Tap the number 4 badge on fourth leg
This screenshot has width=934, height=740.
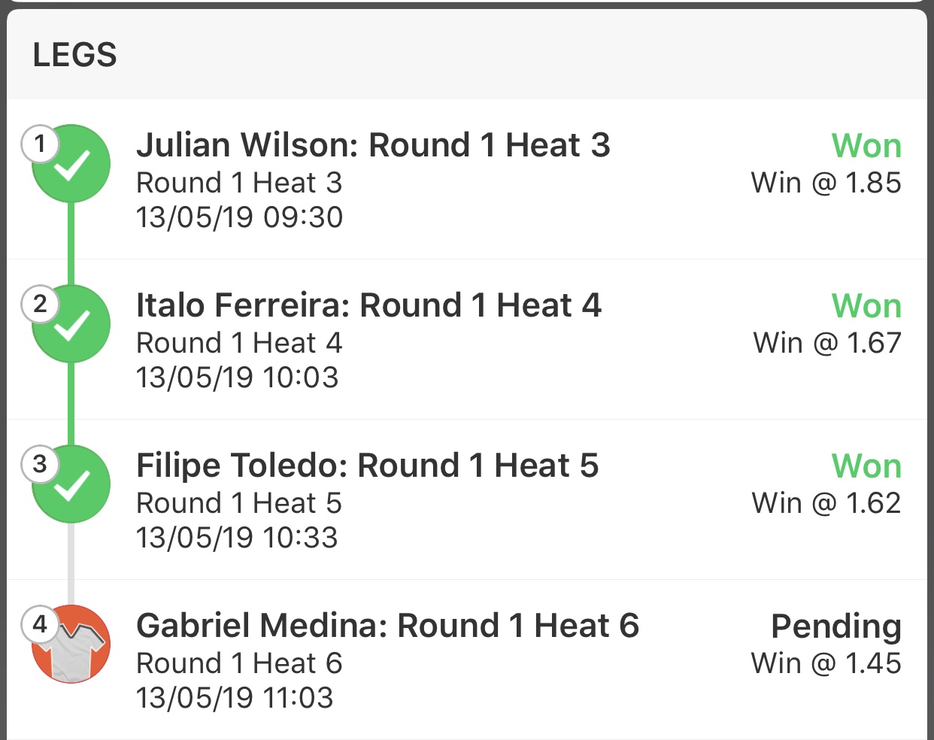tap(40, 624)
